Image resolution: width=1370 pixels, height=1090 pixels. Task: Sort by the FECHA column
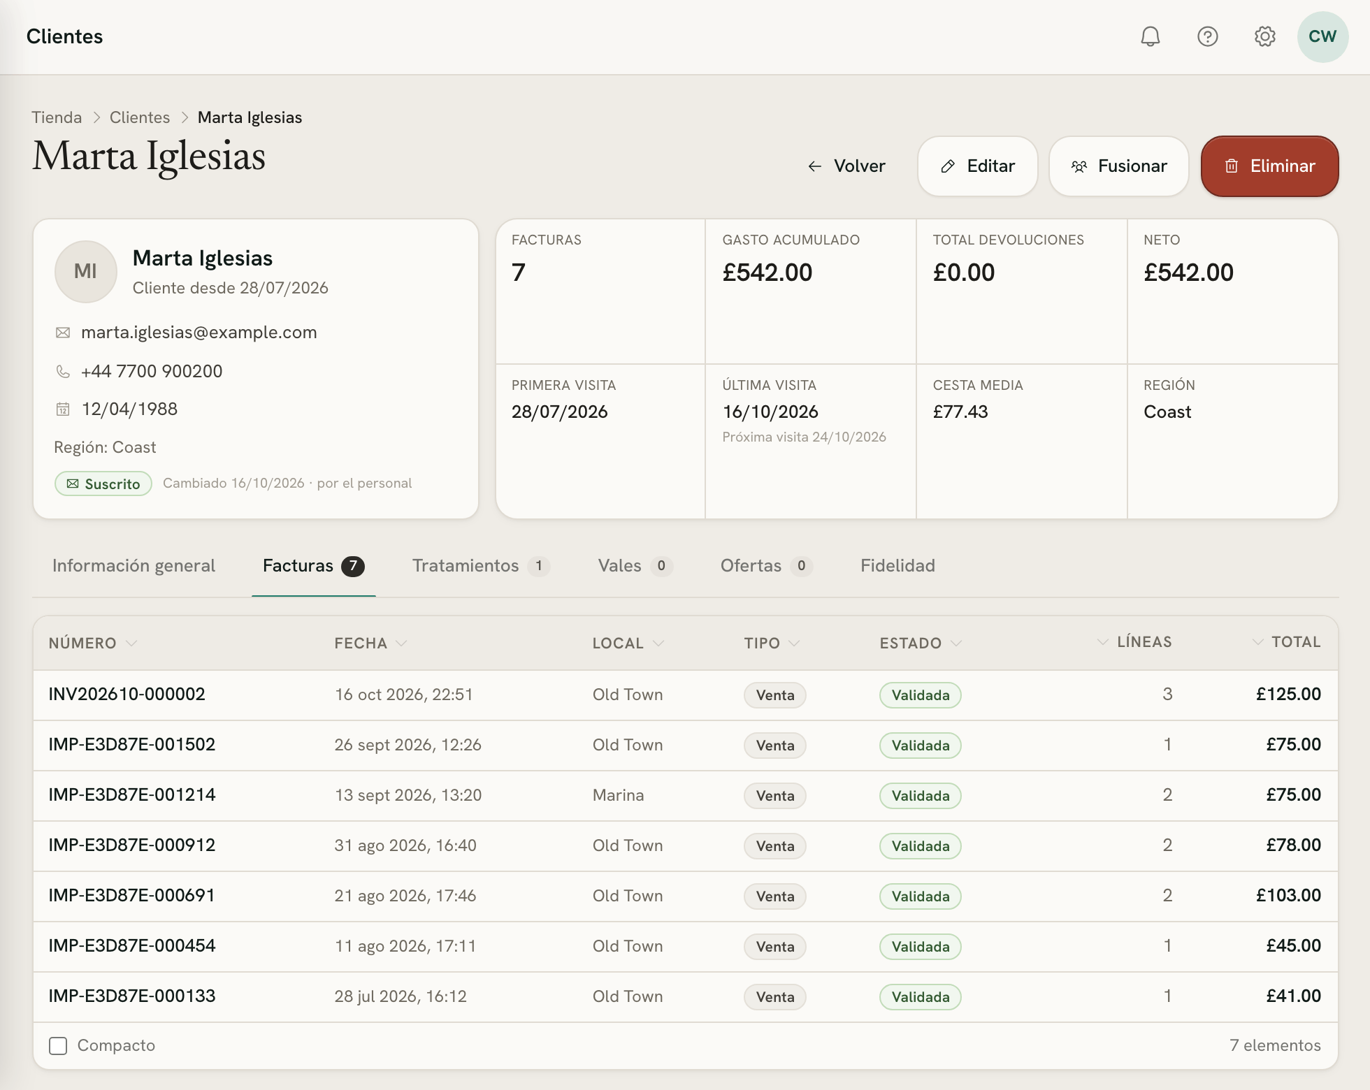point(370,643)
